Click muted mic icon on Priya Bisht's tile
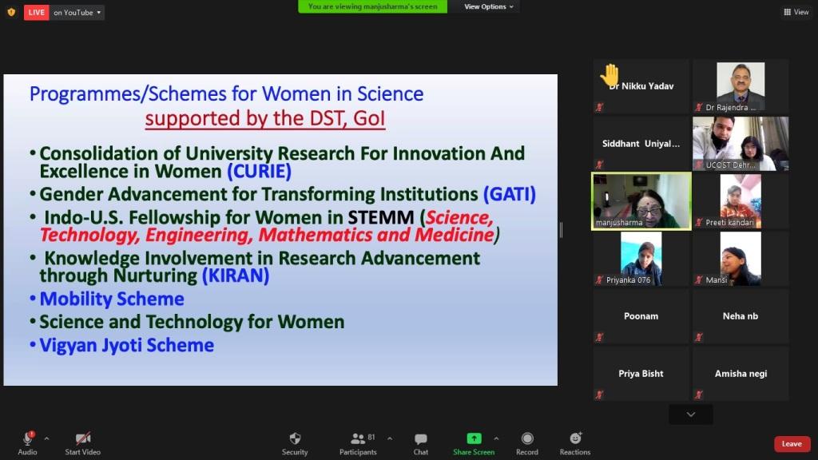818x460 pixels. pyautogui.click(x=599, y=395)
